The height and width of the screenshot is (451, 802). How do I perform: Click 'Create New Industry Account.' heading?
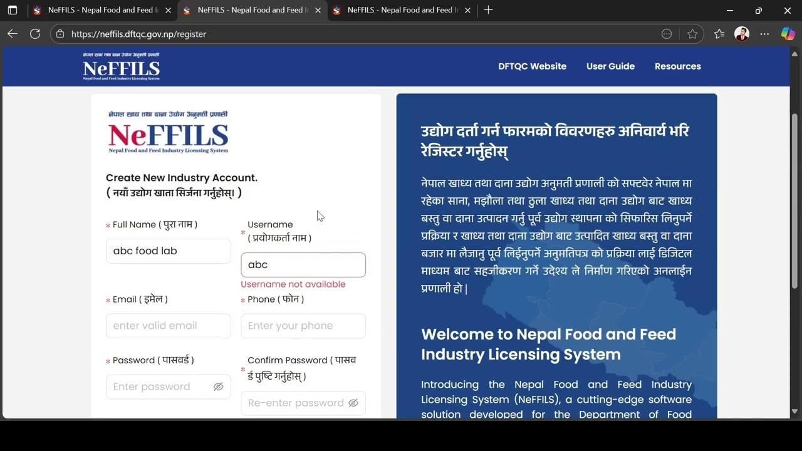click(182, 178)
